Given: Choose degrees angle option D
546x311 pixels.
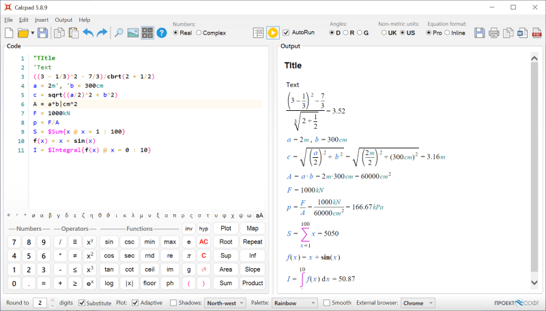Looking at the screenshot, I should pyautogui.click(x=332, y=33).
